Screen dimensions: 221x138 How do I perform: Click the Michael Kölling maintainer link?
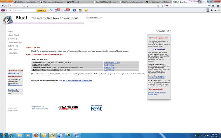(x=12, y=110)
